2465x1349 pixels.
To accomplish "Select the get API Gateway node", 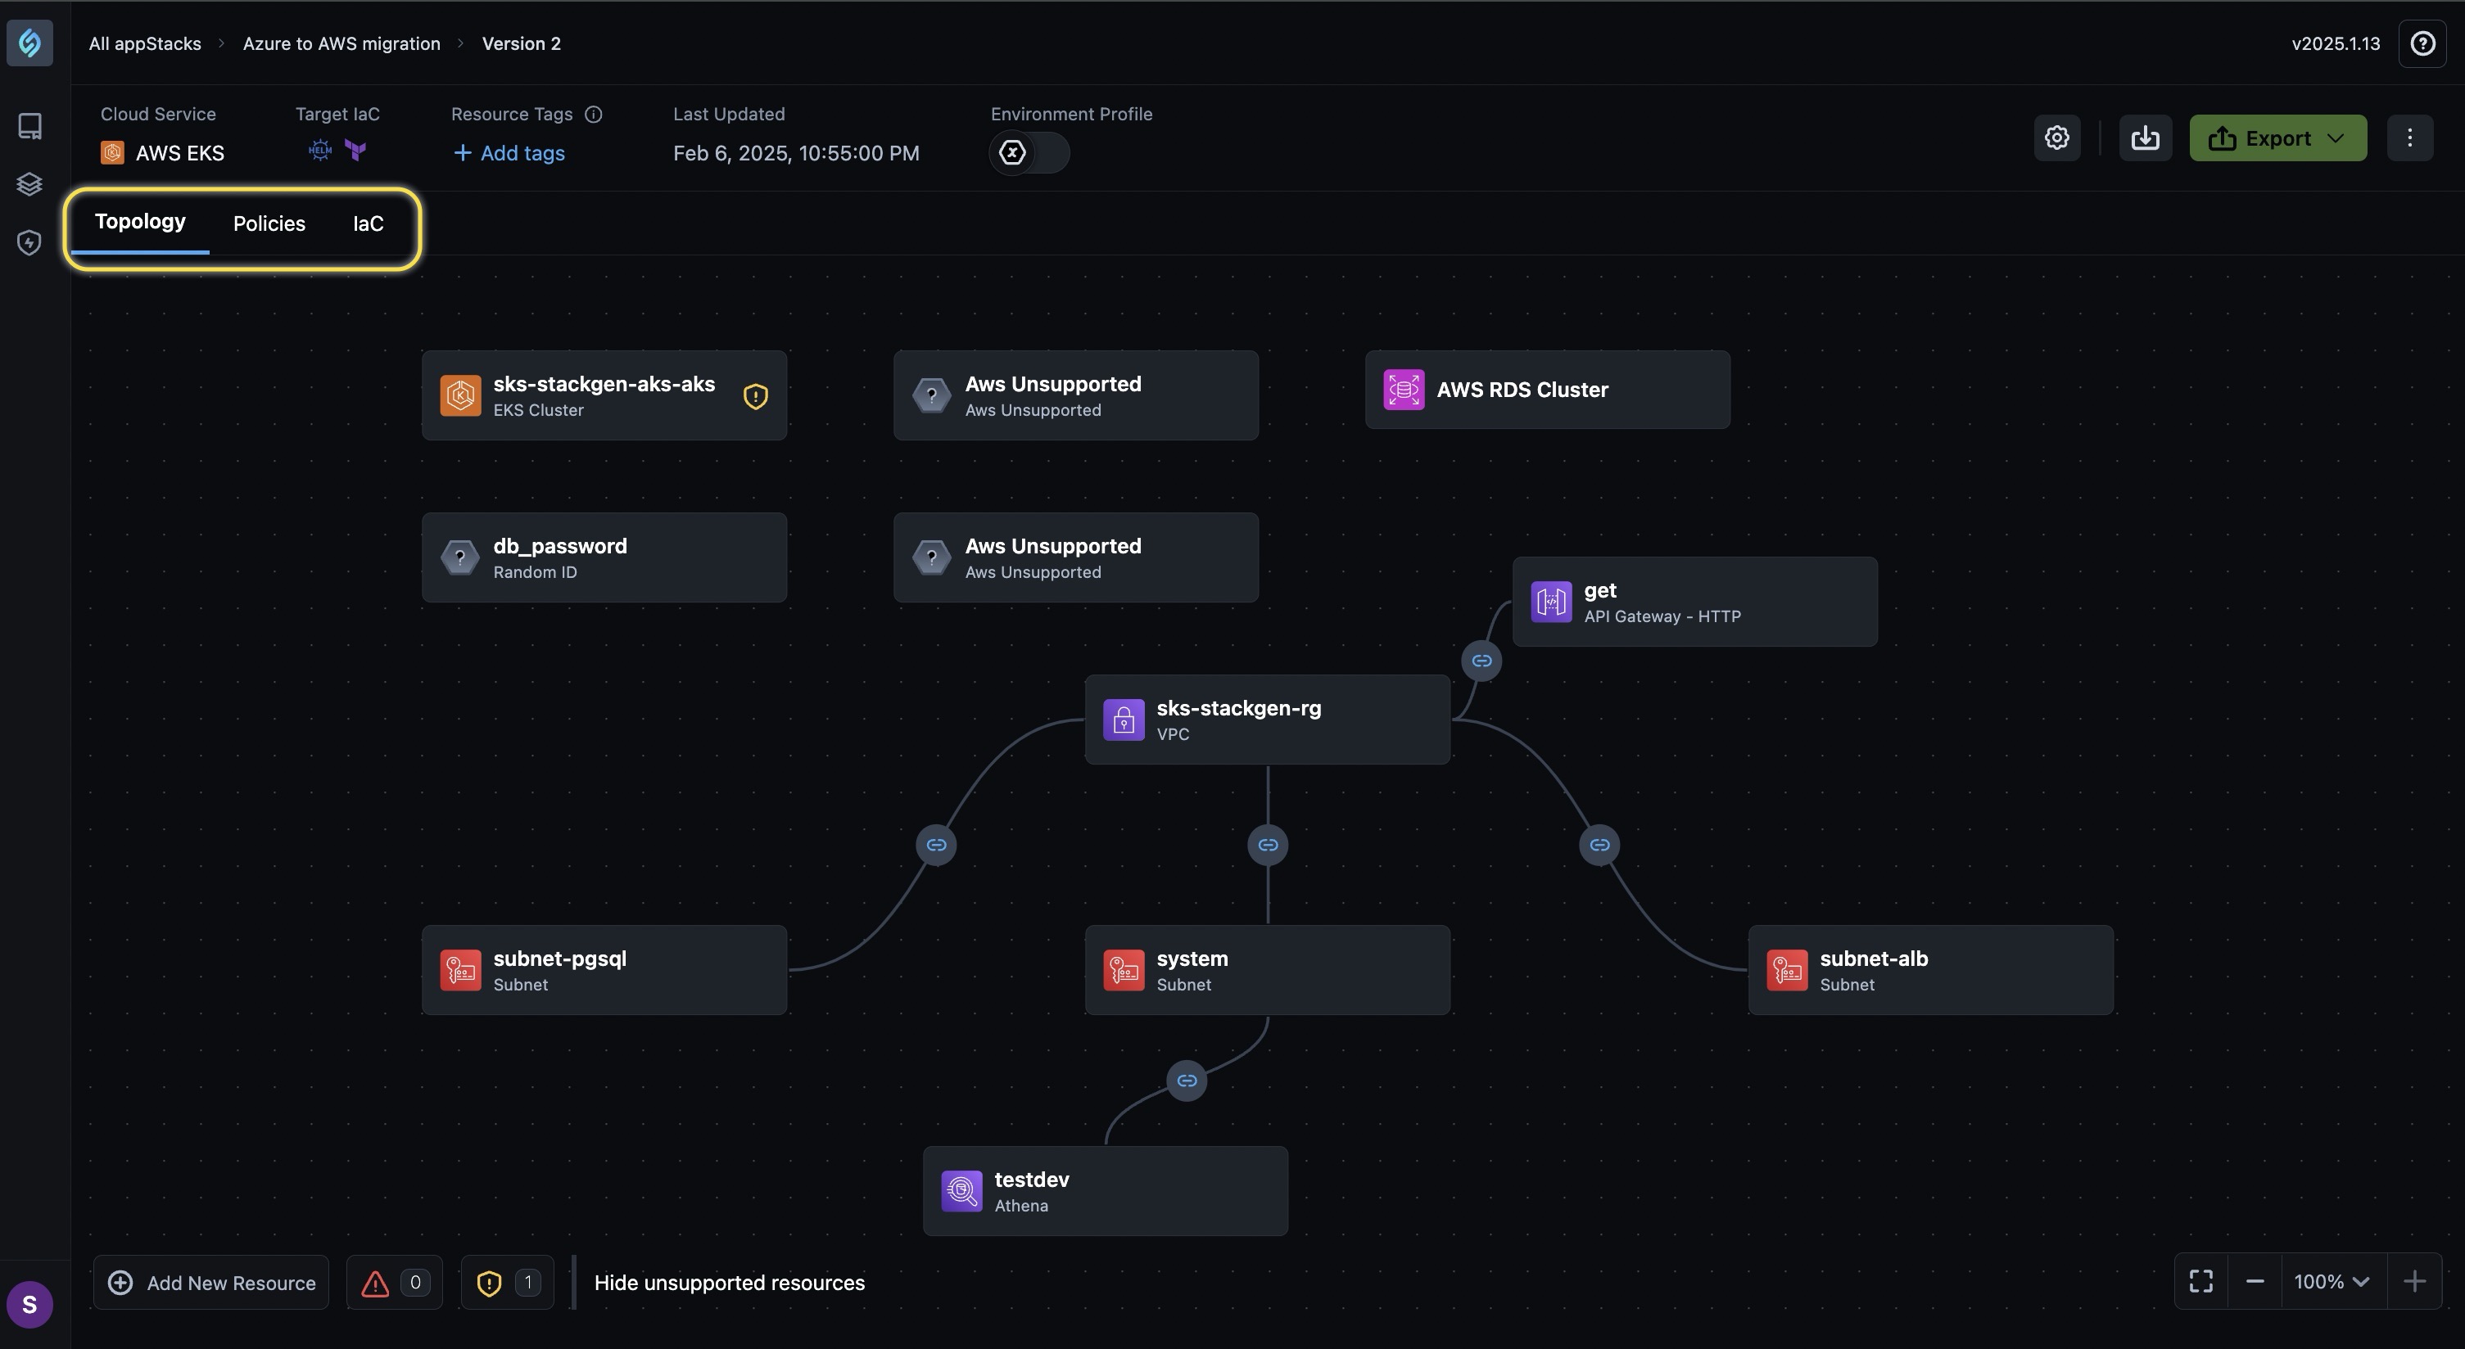I will click(x=1694, y=601).
